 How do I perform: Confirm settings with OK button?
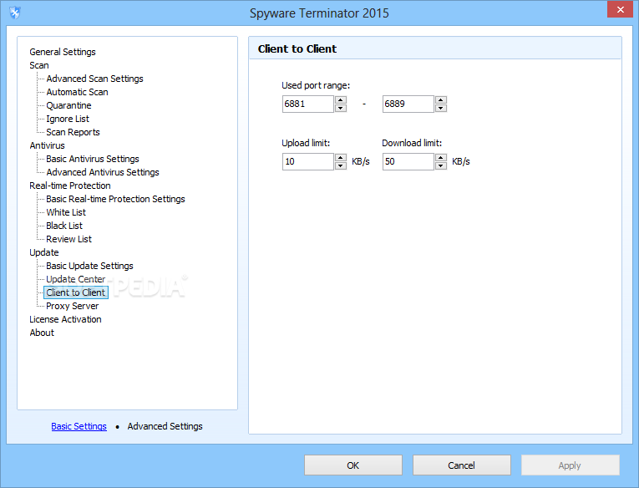pos(353,465)
